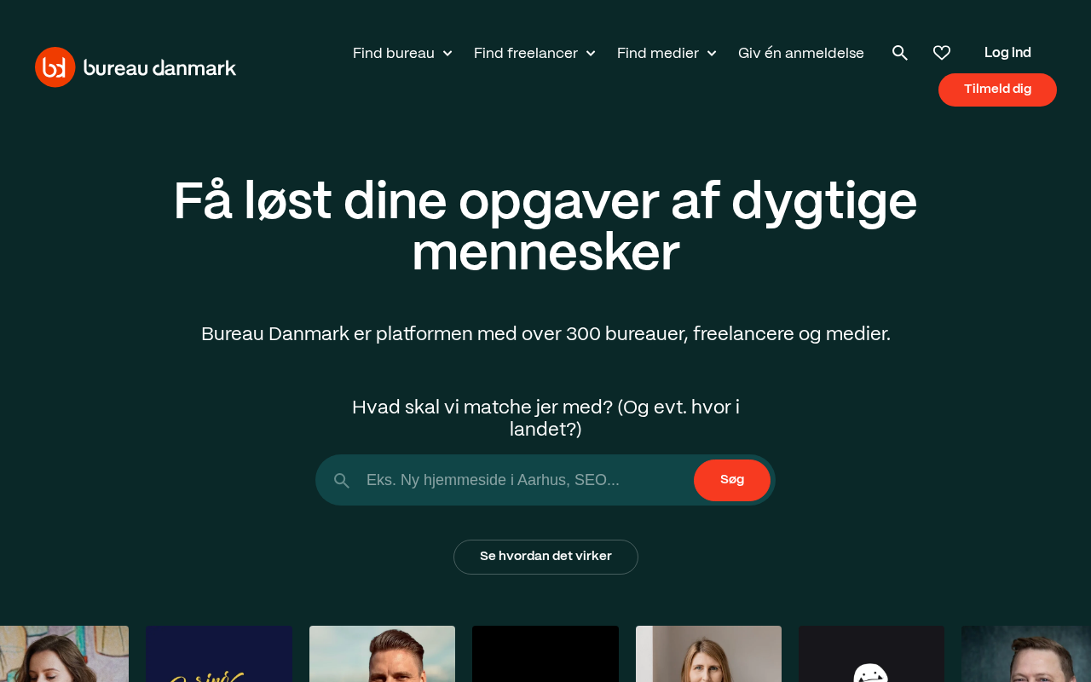
Task: Click Se hvordan det virker button
Action: coord(545,557)
